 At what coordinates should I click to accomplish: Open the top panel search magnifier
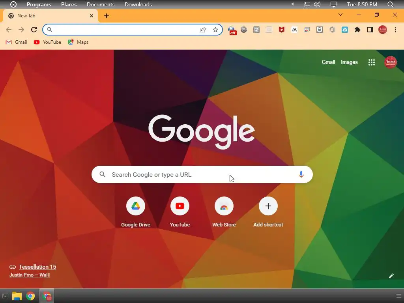[391, 4]
